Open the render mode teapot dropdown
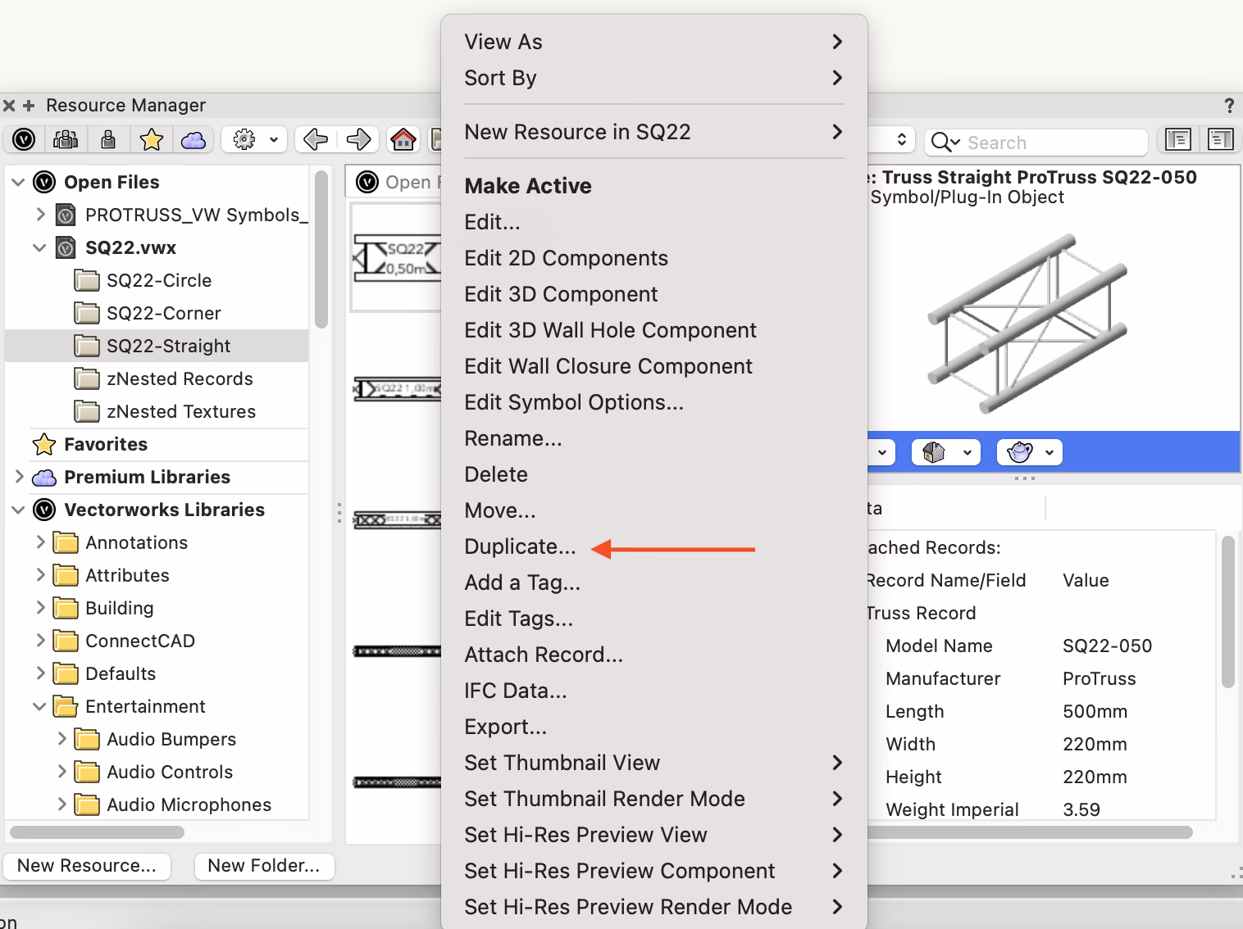Viewport: 1243px width, 929px height. [1029, 451]
